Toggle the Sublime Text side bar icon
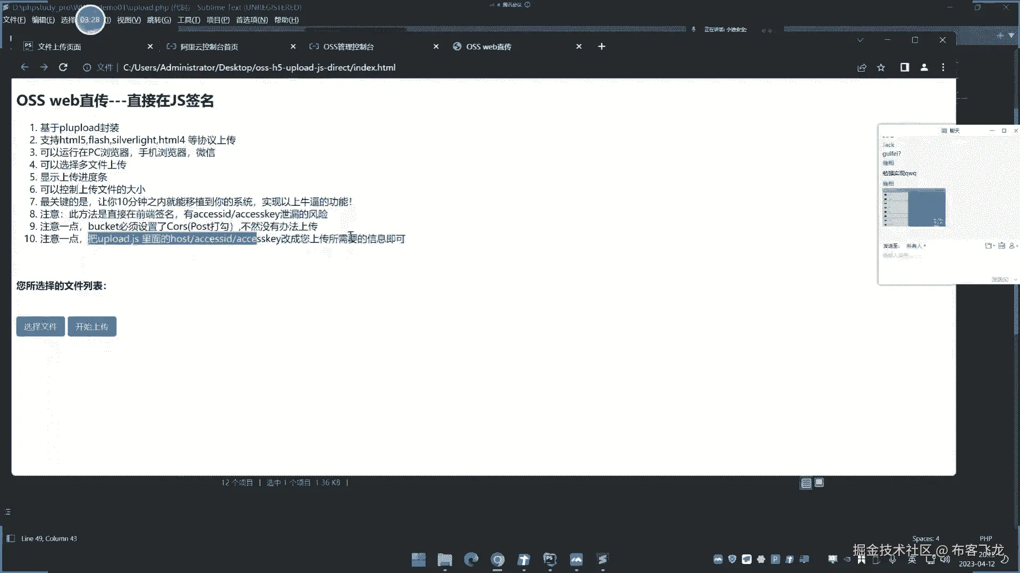Image resolution: width=1020 pixels, height=573 pixels. (x=11, y=539)
